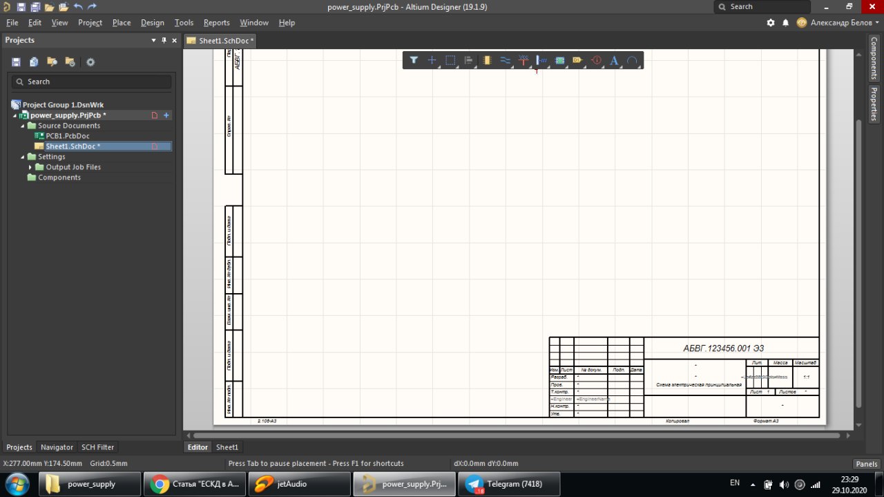Open the Reports menu

click(x=216, y=22)
